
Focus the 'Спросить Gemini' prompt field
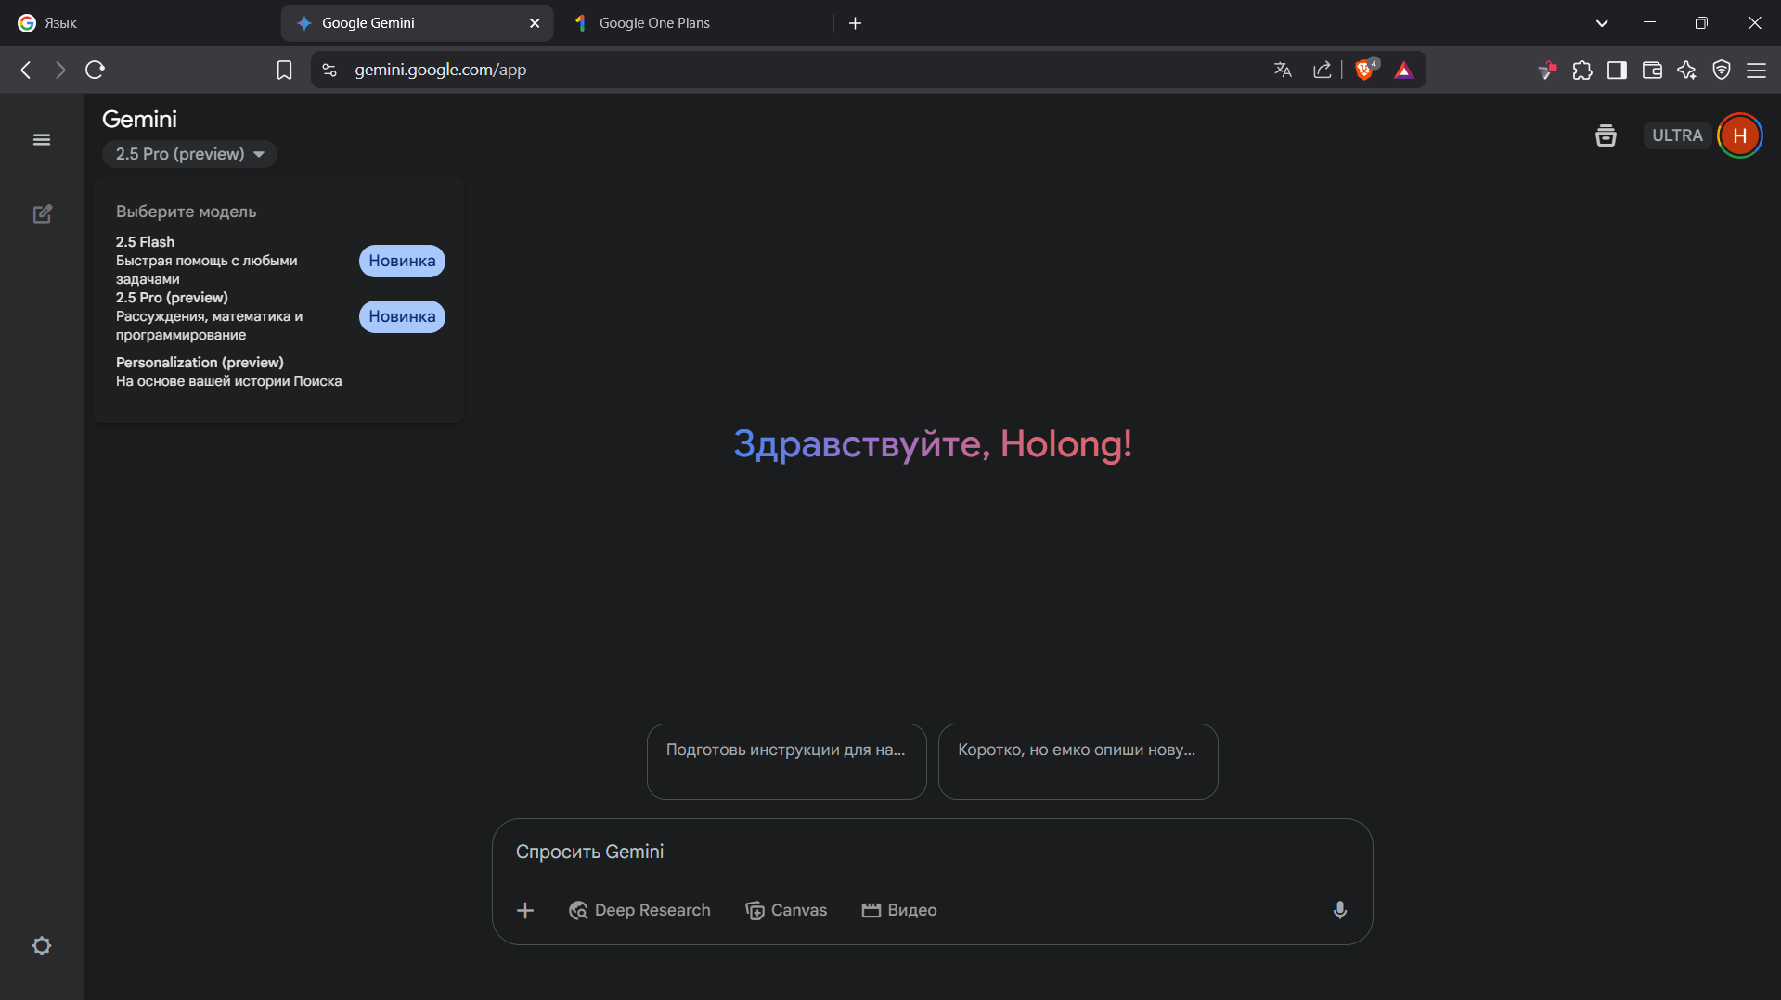[928, 852]
